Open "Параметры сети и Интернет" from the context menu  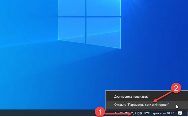147,105
